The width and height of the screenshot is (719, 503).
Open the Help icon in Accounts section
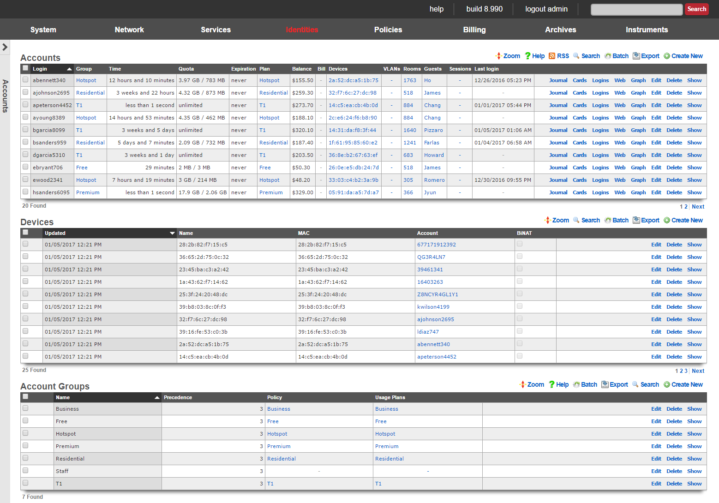527,56
